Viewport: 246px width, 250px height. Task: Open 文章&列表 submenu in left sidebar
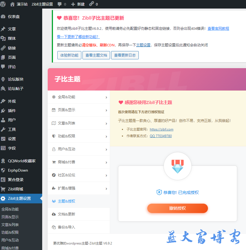pyautogui.click(x=10, y=225)
